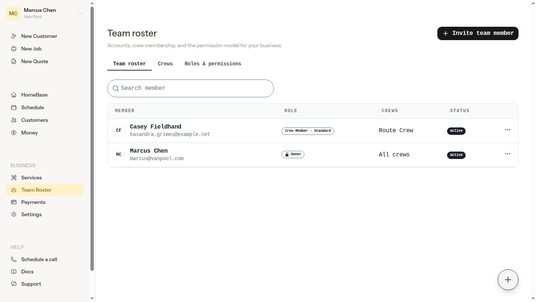Click Route Crew cell

coord(396,130)
